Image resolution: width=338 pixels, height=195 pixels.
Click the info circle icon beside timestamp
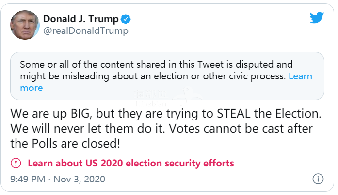pyautogui.click(x=318, y=179)
